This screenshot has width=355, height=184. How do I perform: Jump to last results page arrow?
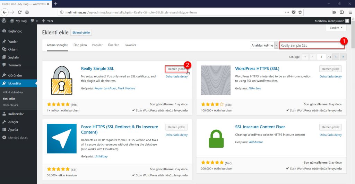coord(343,57)
